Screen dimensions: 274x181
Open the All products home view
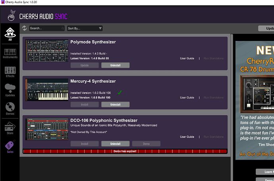click(x=10, y=34)
